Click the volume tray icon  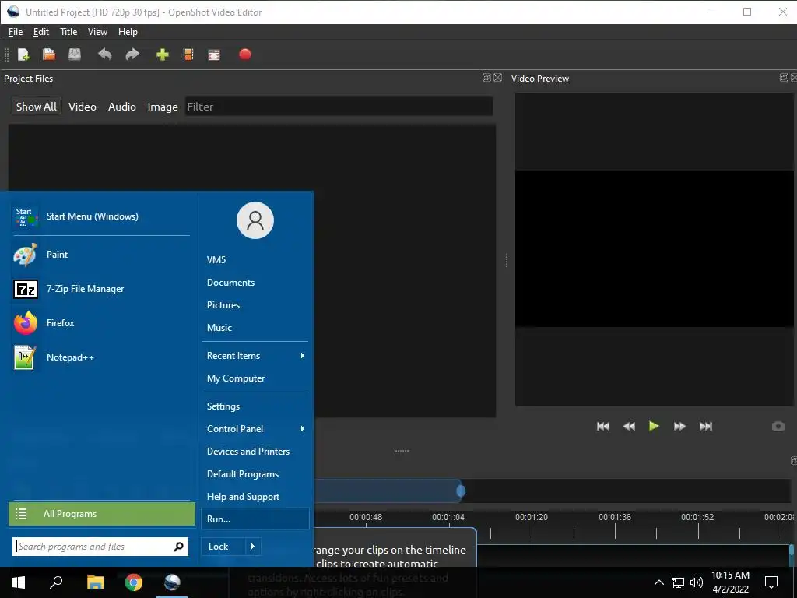[x=697, y=582]
